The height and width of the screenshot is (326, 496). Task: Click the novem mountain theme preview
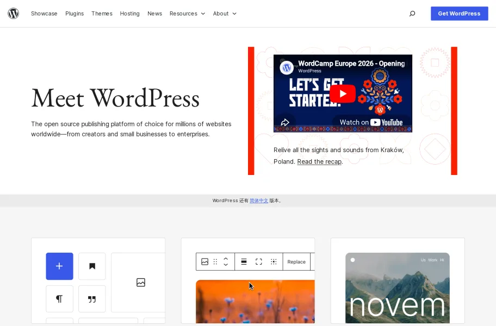pos(398,288)
